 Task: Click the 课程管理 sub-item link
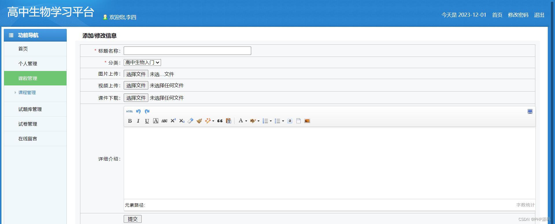[x=27, y=93]
